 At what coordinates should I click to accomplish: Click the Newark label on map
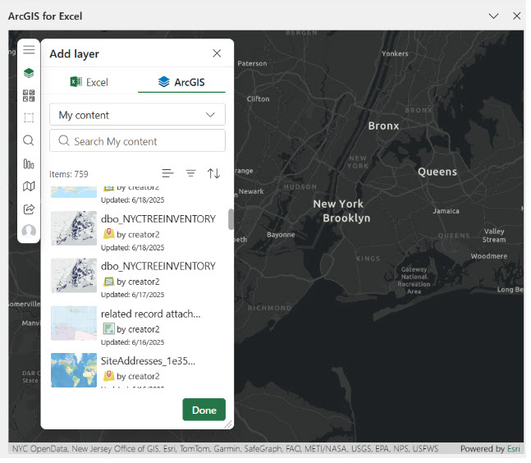[251, 191]
